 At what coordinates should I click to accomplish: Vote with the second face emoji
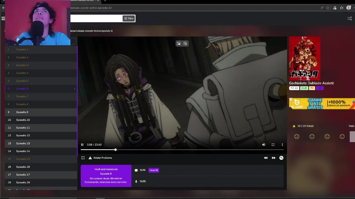pos(312,137)
